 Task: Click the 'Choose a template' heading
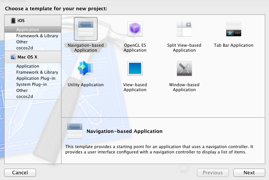(56, 9)
